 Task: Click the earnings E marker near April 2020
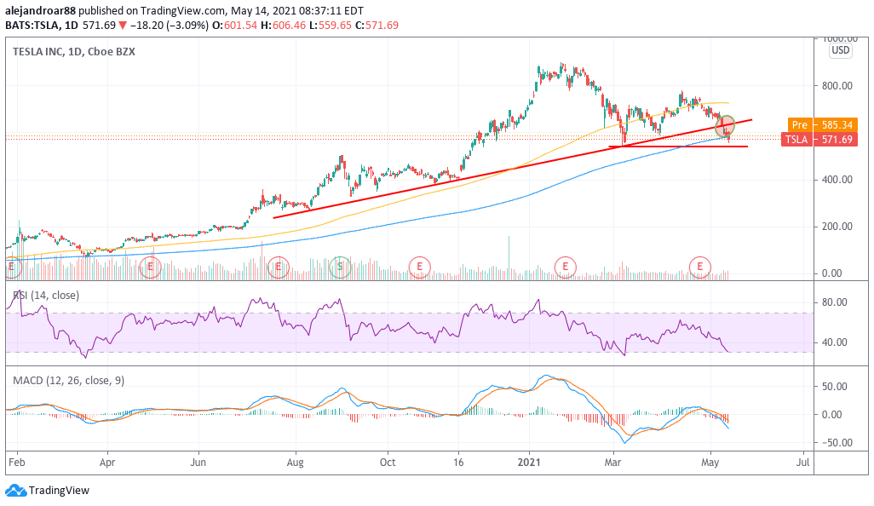pos(150,267)
